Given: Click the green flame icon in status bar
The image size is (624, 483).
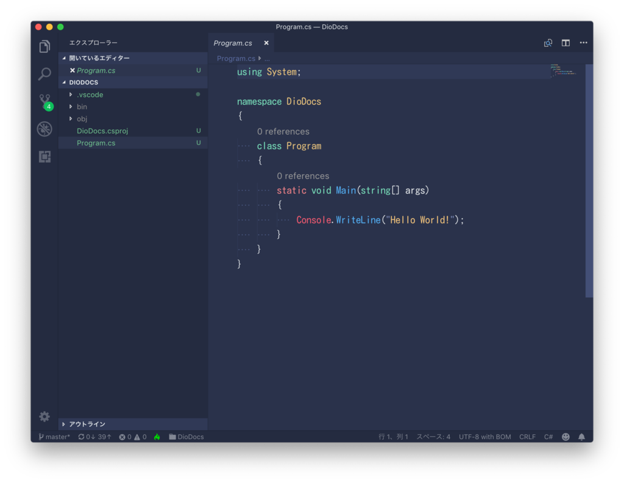Looking at the screenshot, I should pos(157,437).
